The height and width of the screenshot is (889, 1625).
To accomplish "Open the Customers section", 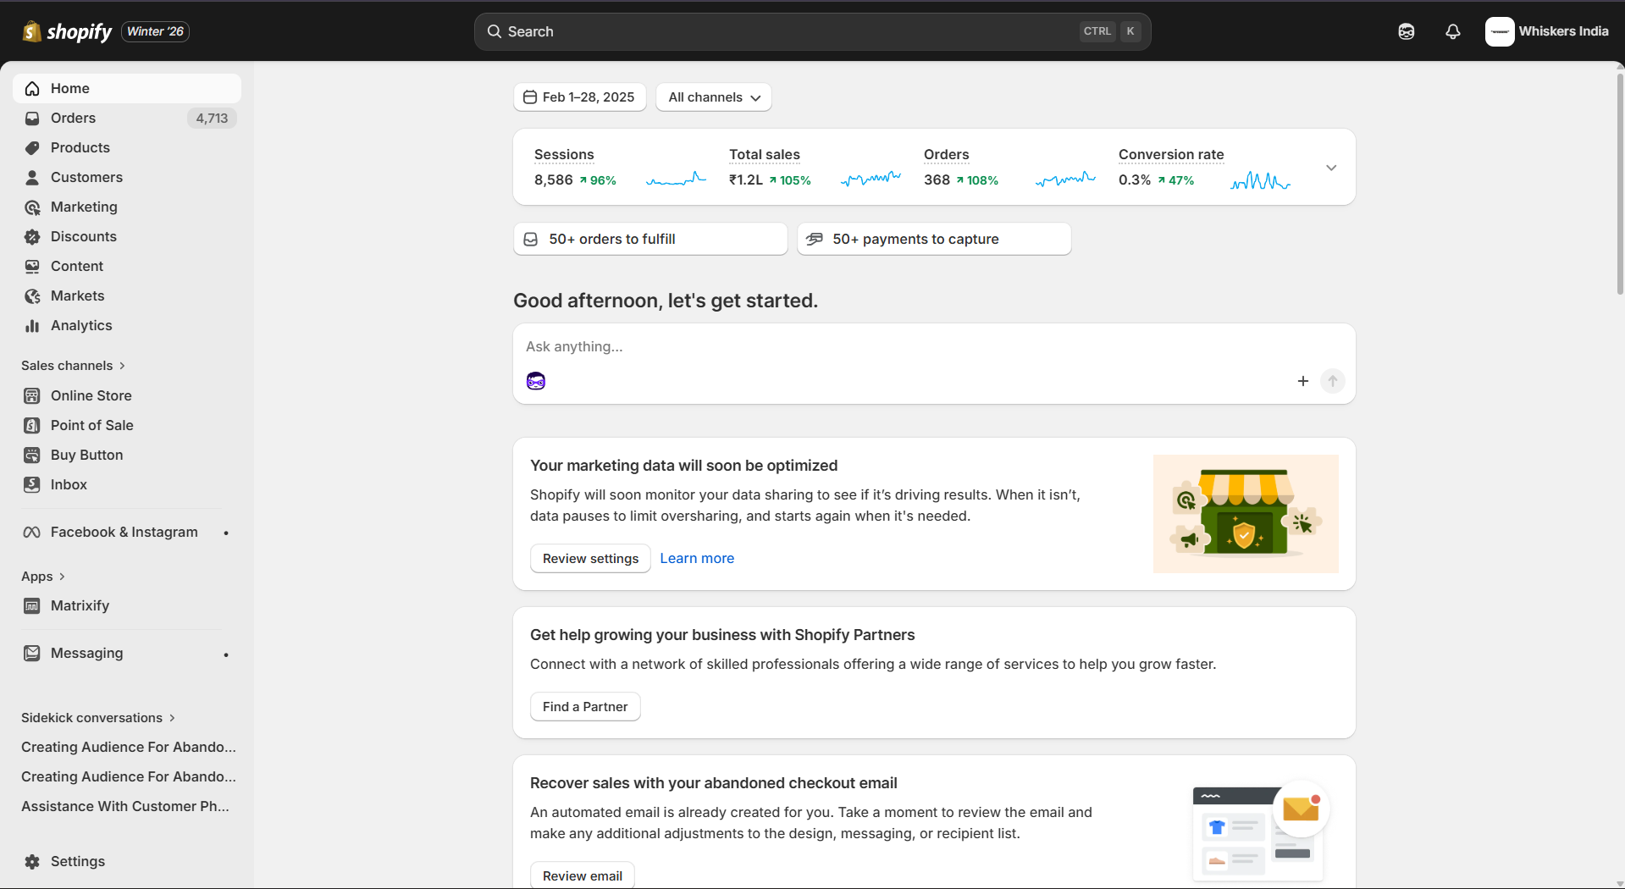I will pos(127,177).
